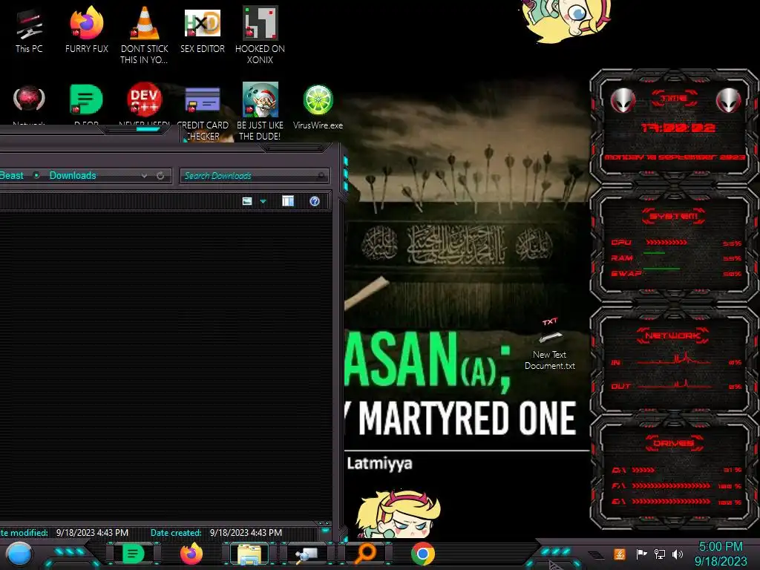Switch to File Explorer on the taskbar

pos(249,554)
